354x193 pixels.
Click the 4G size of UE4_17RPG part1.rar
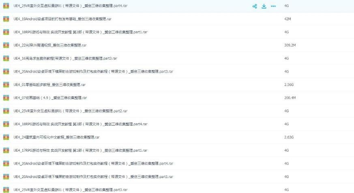click(287, 150)
